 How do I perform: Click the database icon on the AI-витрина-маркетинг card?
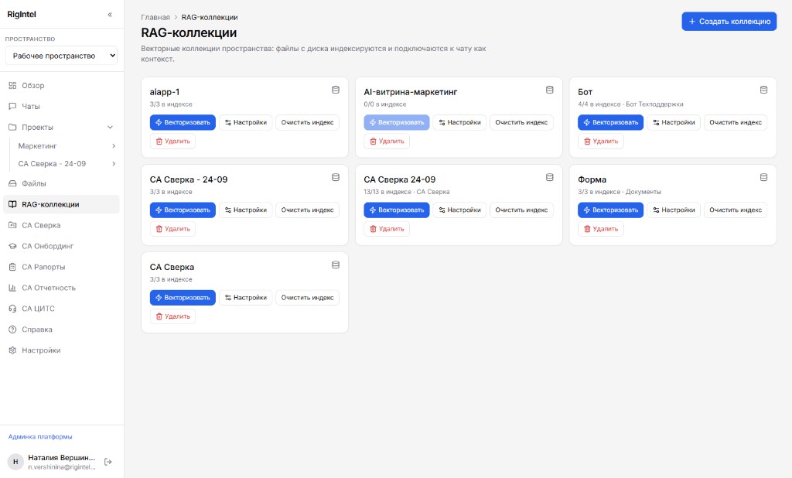click(x=550, y=90)
